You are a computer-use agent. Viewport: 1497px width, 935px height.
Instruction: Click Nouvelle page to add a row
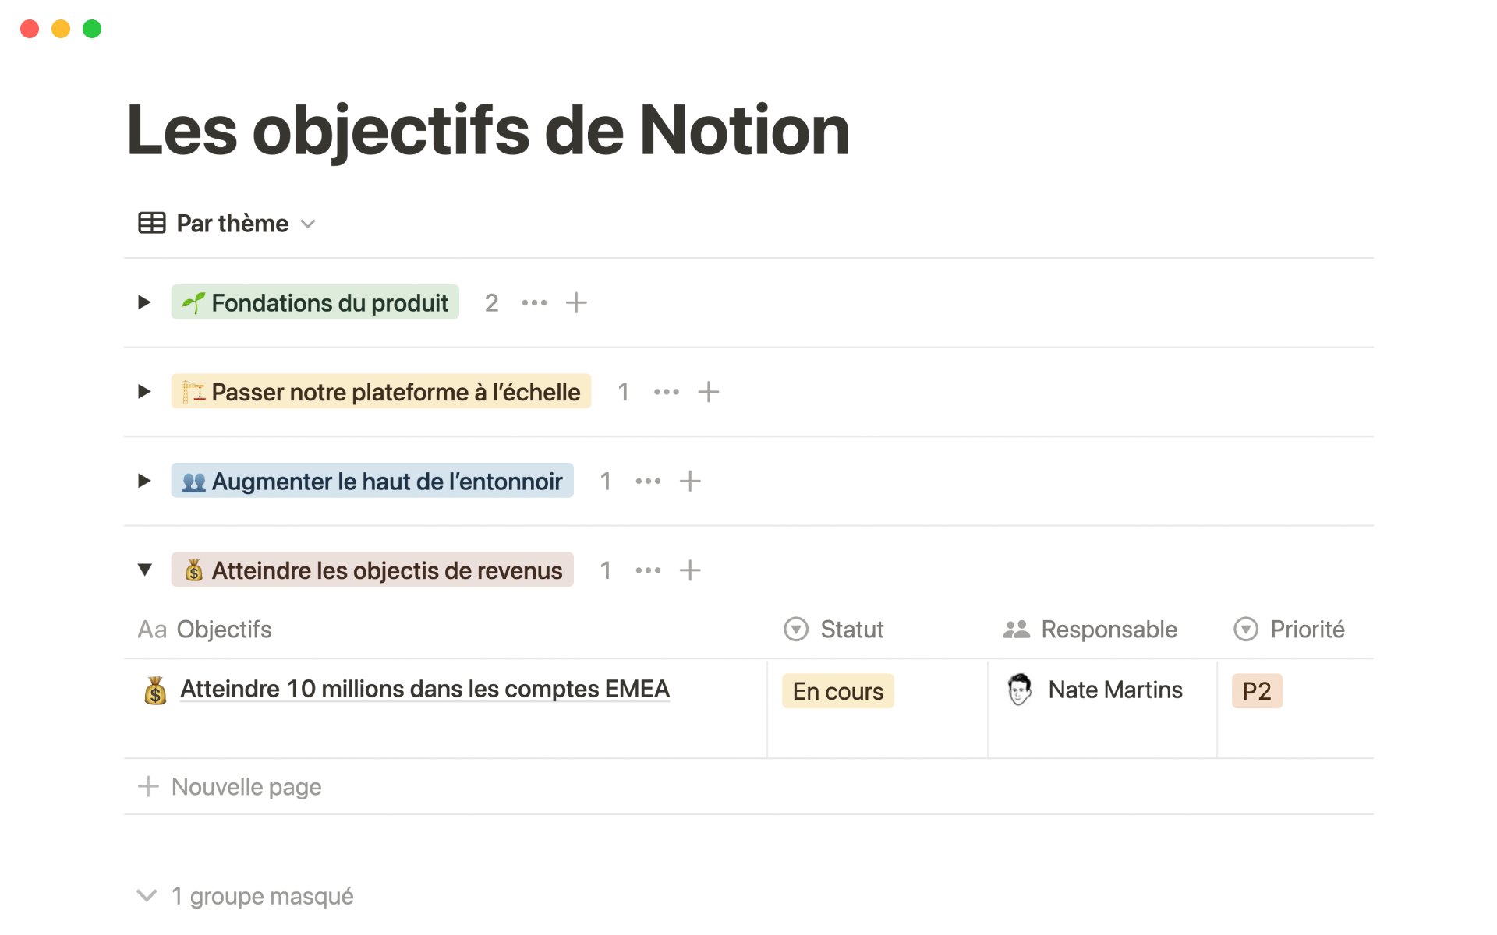[x=245, y=787]
